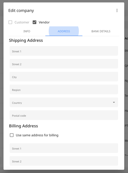
Task: Focus the shipping City field
Action: point(64,77)
